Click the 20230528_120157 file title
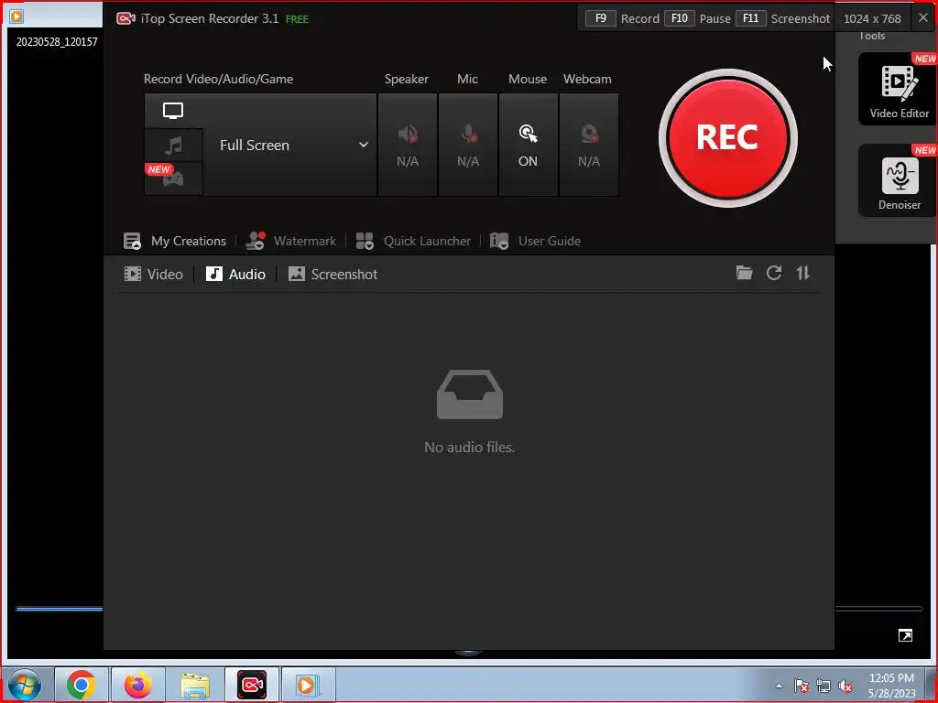The width and height of the screenshot is (938, 703). (57, 42)
